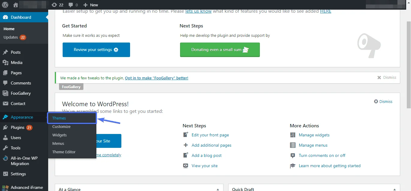The image size is (411, 191).
Task: Open the 'lets us know' link
Action: 198,11
